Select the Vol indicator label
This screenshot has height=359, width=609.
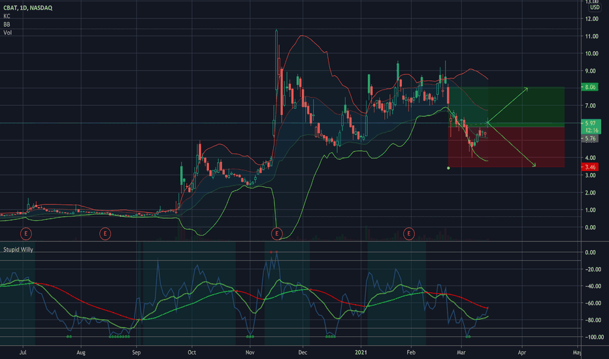[7, 33]
